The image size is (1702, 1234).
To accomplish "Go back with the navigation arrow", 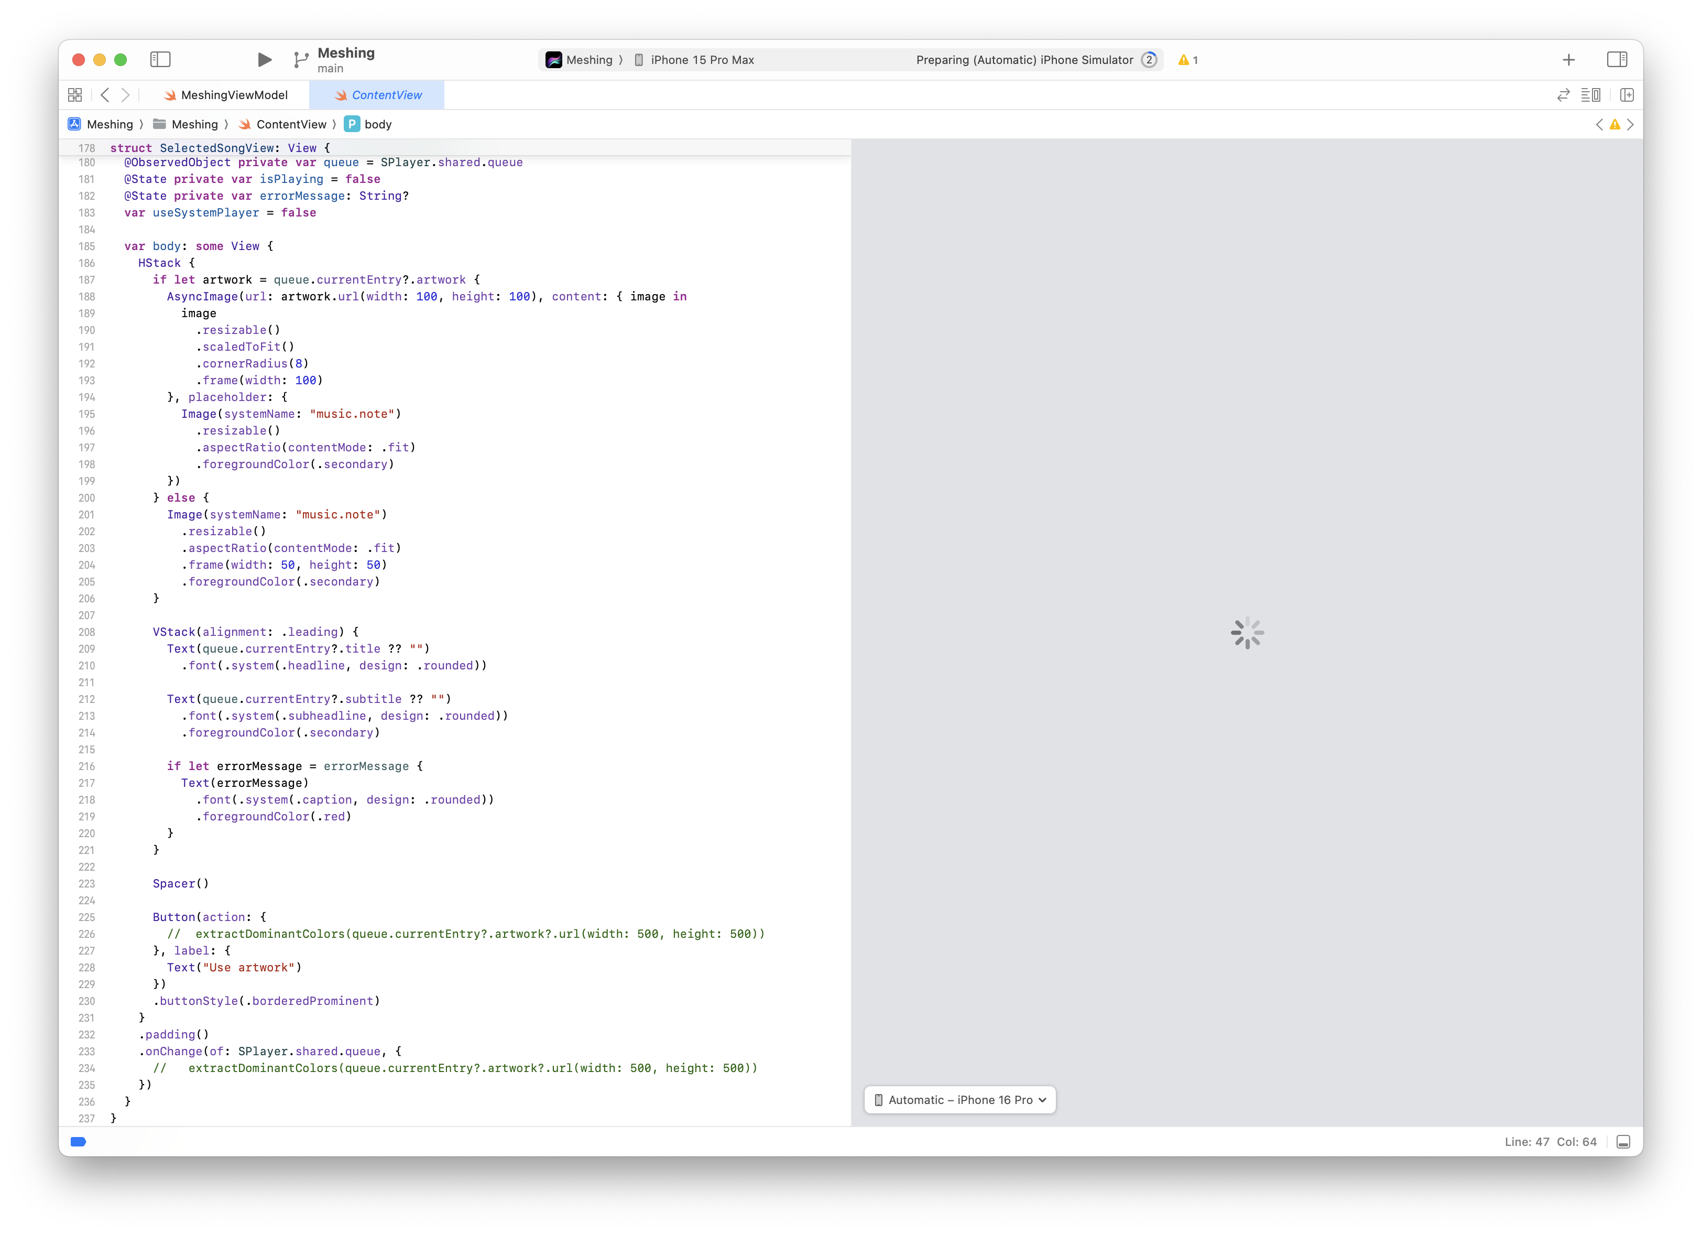I will (x=105, y=94).
